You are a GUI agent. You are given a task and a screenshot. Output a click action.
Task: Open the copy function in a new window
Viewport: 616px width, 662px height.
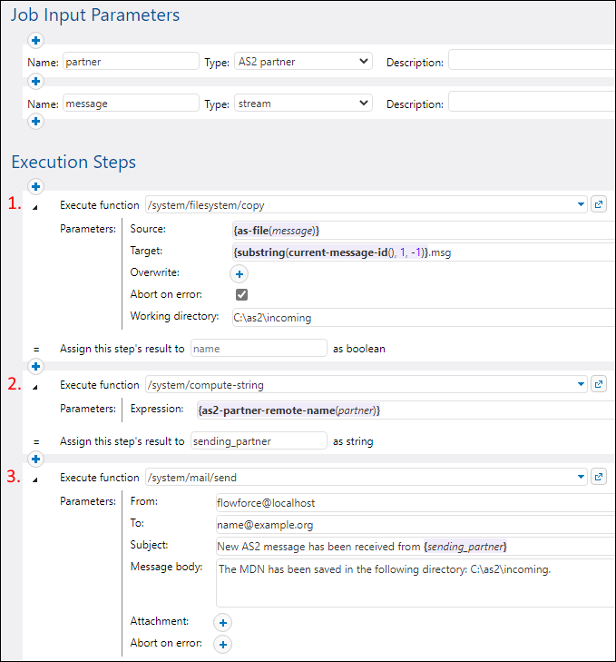[599, 205]
